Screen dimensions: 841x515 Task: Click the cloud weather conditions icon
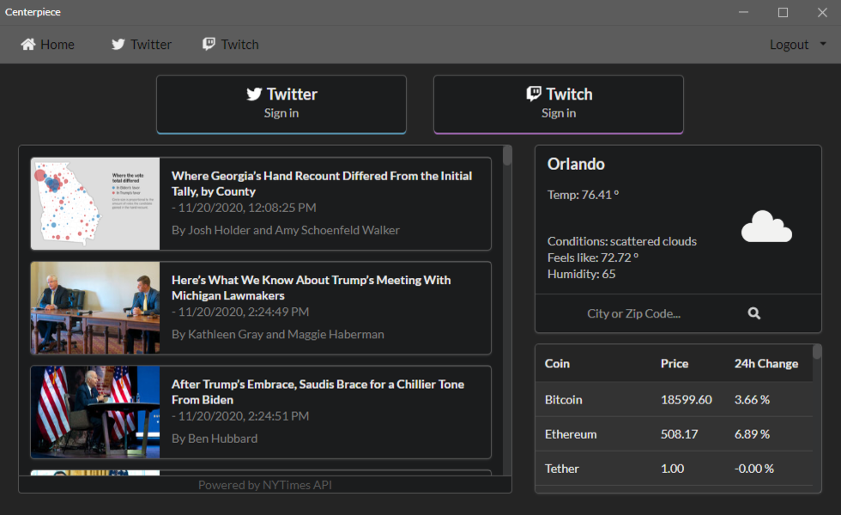pyautogui.click(x=766, y=227)
